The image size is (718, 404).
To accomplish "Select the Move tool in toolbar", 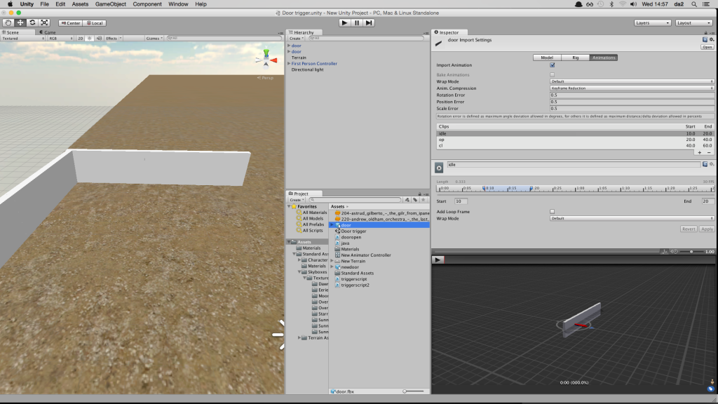I will point(20,22).
